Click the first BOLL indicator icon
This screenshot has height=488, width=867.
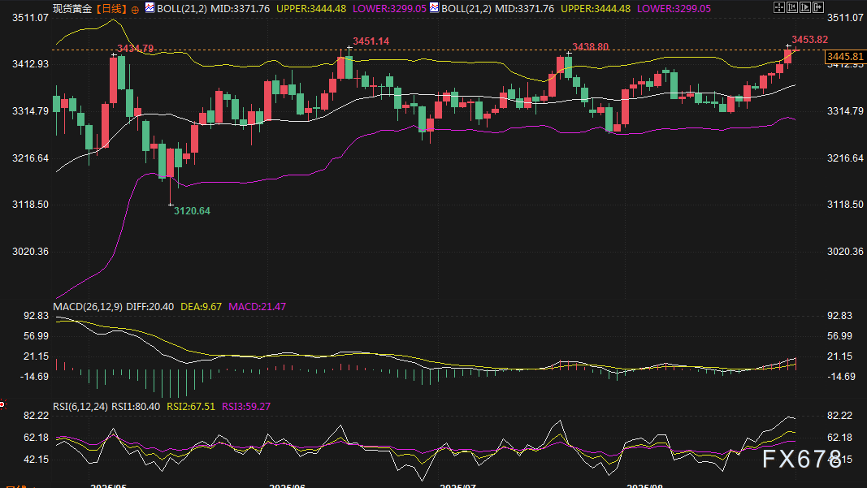pos(149,8)
